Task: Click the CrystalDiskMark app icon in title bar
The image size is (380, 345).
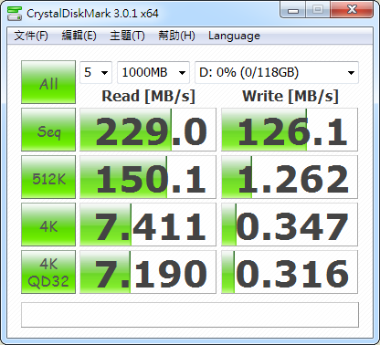Action: pyautogui.click(x=15, y=14)
